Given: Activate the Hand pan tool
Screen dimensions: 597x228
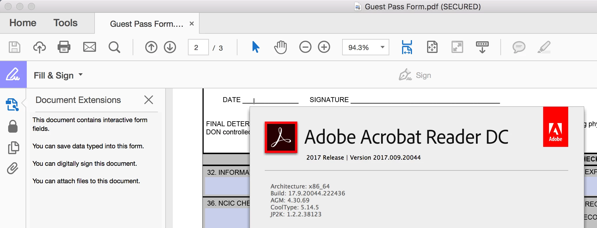Looking at the screenshot, I should (x=280, y=47).
